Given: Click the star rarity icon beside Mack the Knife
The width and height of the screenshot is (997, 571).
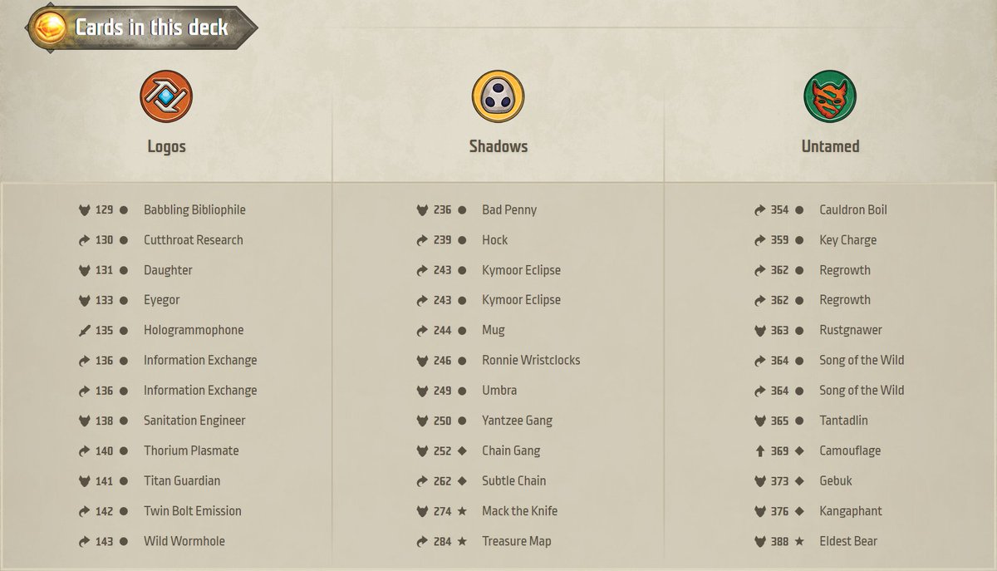Looking at the screenshot, I should coord(462,511).
